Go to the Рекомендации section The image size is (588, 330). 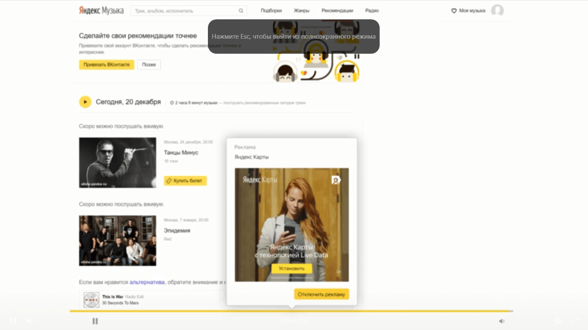click(x=337, y=11)
